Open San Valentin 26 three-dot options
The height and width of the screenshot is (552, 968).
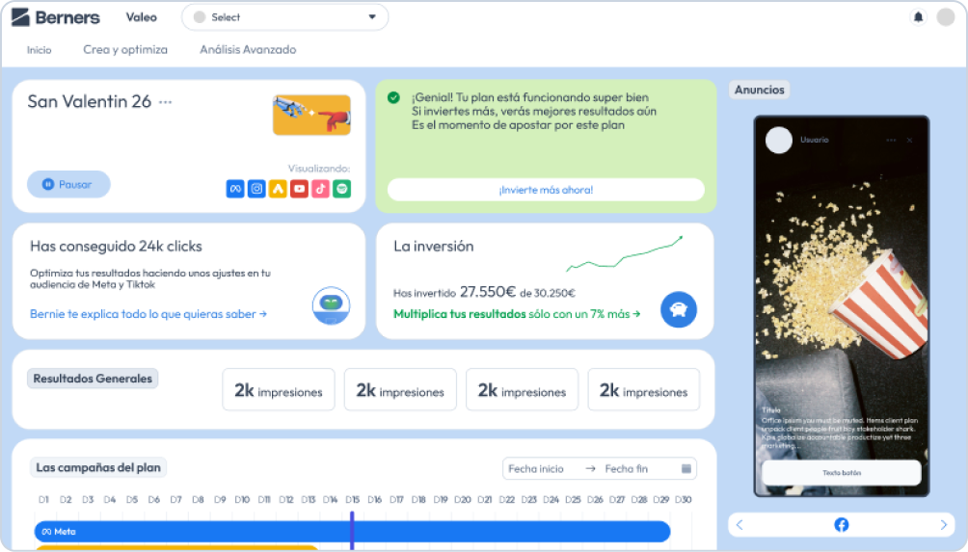(166, 102)
